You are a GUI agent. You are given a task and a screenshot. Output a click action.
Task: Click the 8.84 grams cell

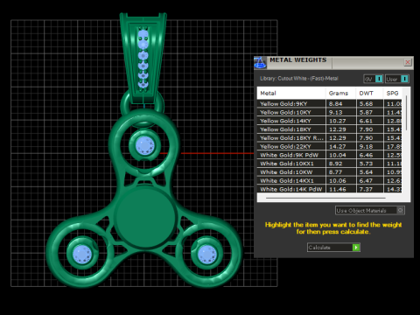point(340,104)
